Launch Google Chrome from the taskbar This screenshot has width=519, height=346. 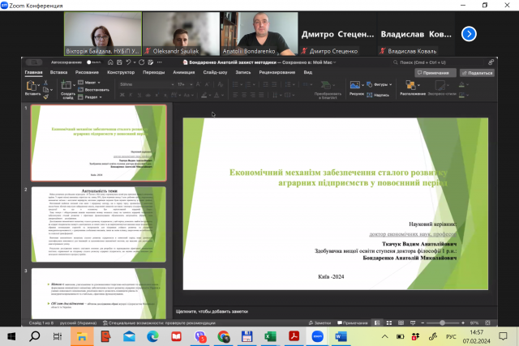click(x=223, y=335)
